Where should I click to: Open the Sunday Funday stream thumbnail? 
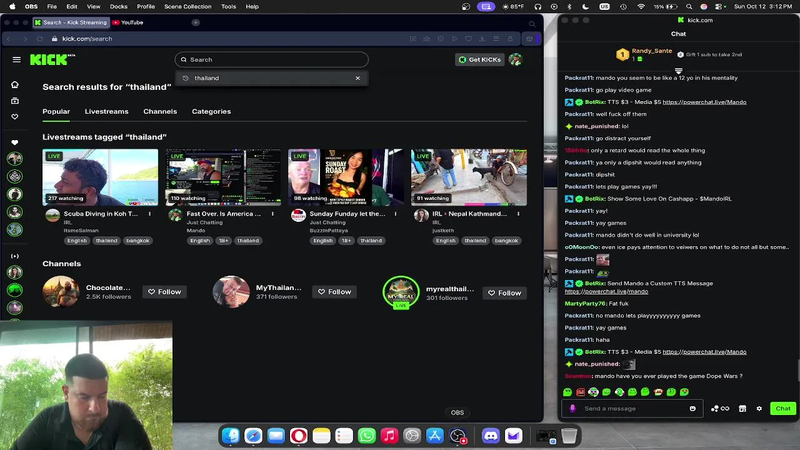pyautogui.click(x=346, y=177)
